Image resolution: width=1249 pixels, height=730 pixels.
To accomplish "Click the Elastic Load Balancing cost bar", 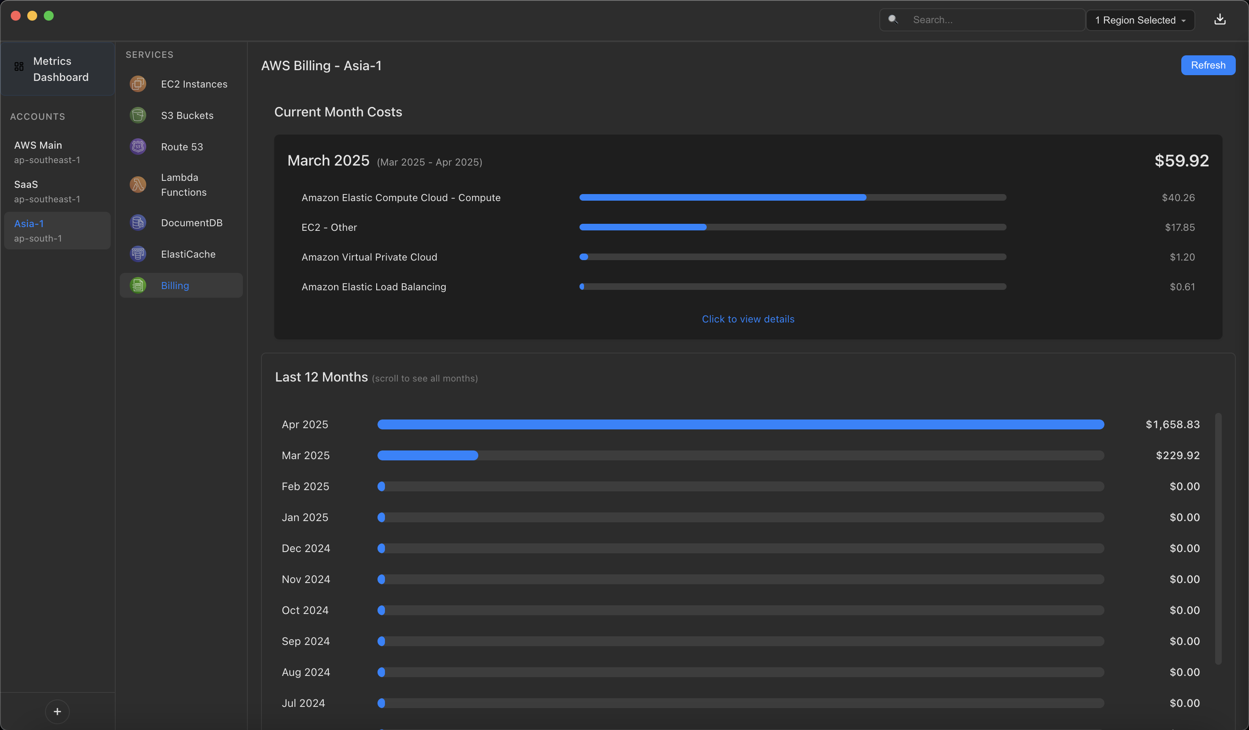I will point(793,287).
